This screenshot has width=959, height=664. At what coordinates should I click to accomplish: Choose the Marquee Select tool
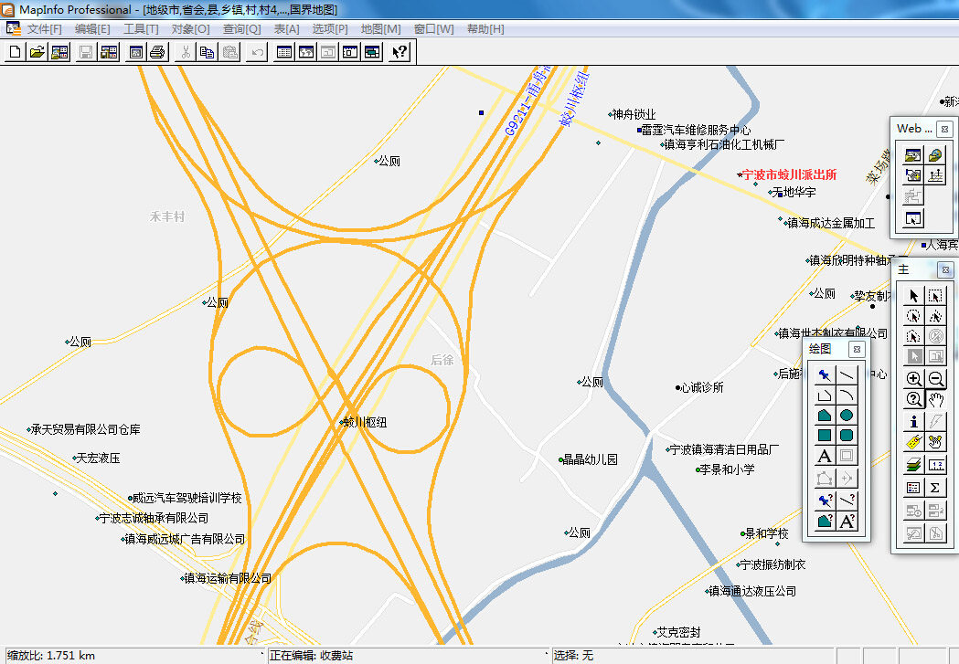click(935, 296)
